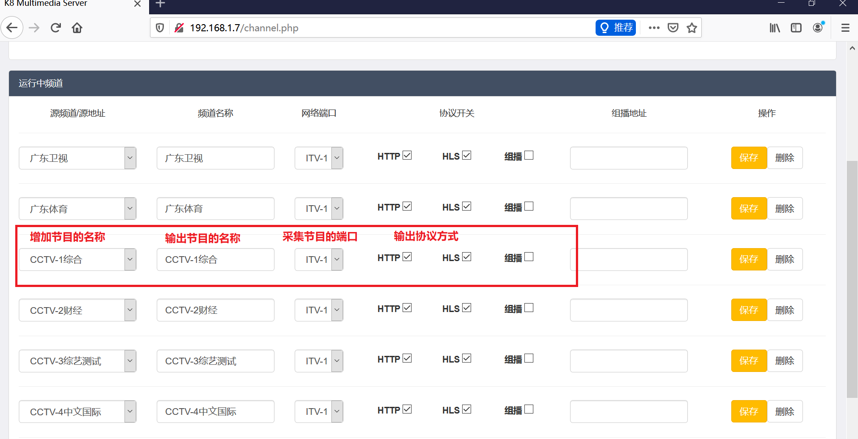The height and width of the screenshot is (439, 858).
Task: Open the browser hamburger menu
Action: coord(845,28)
